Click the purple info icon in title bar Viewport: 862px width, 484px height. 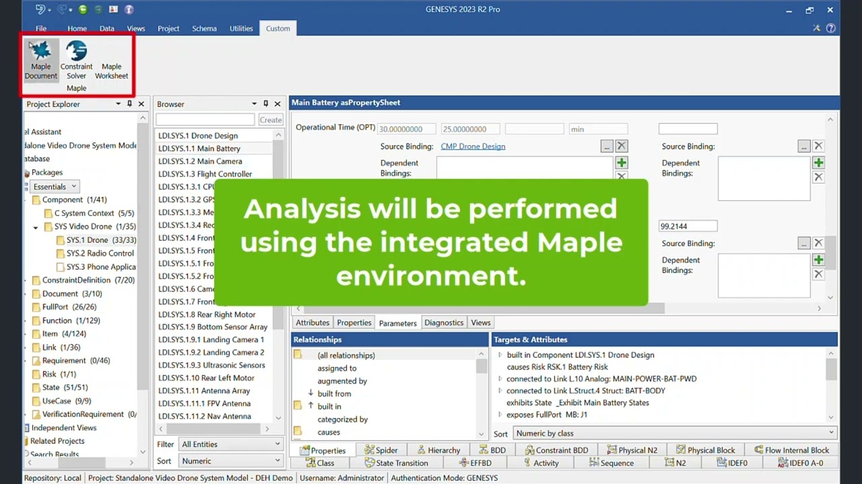tap(129, 9)
